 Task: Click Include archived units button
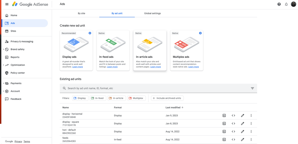[x=167, y=98]
